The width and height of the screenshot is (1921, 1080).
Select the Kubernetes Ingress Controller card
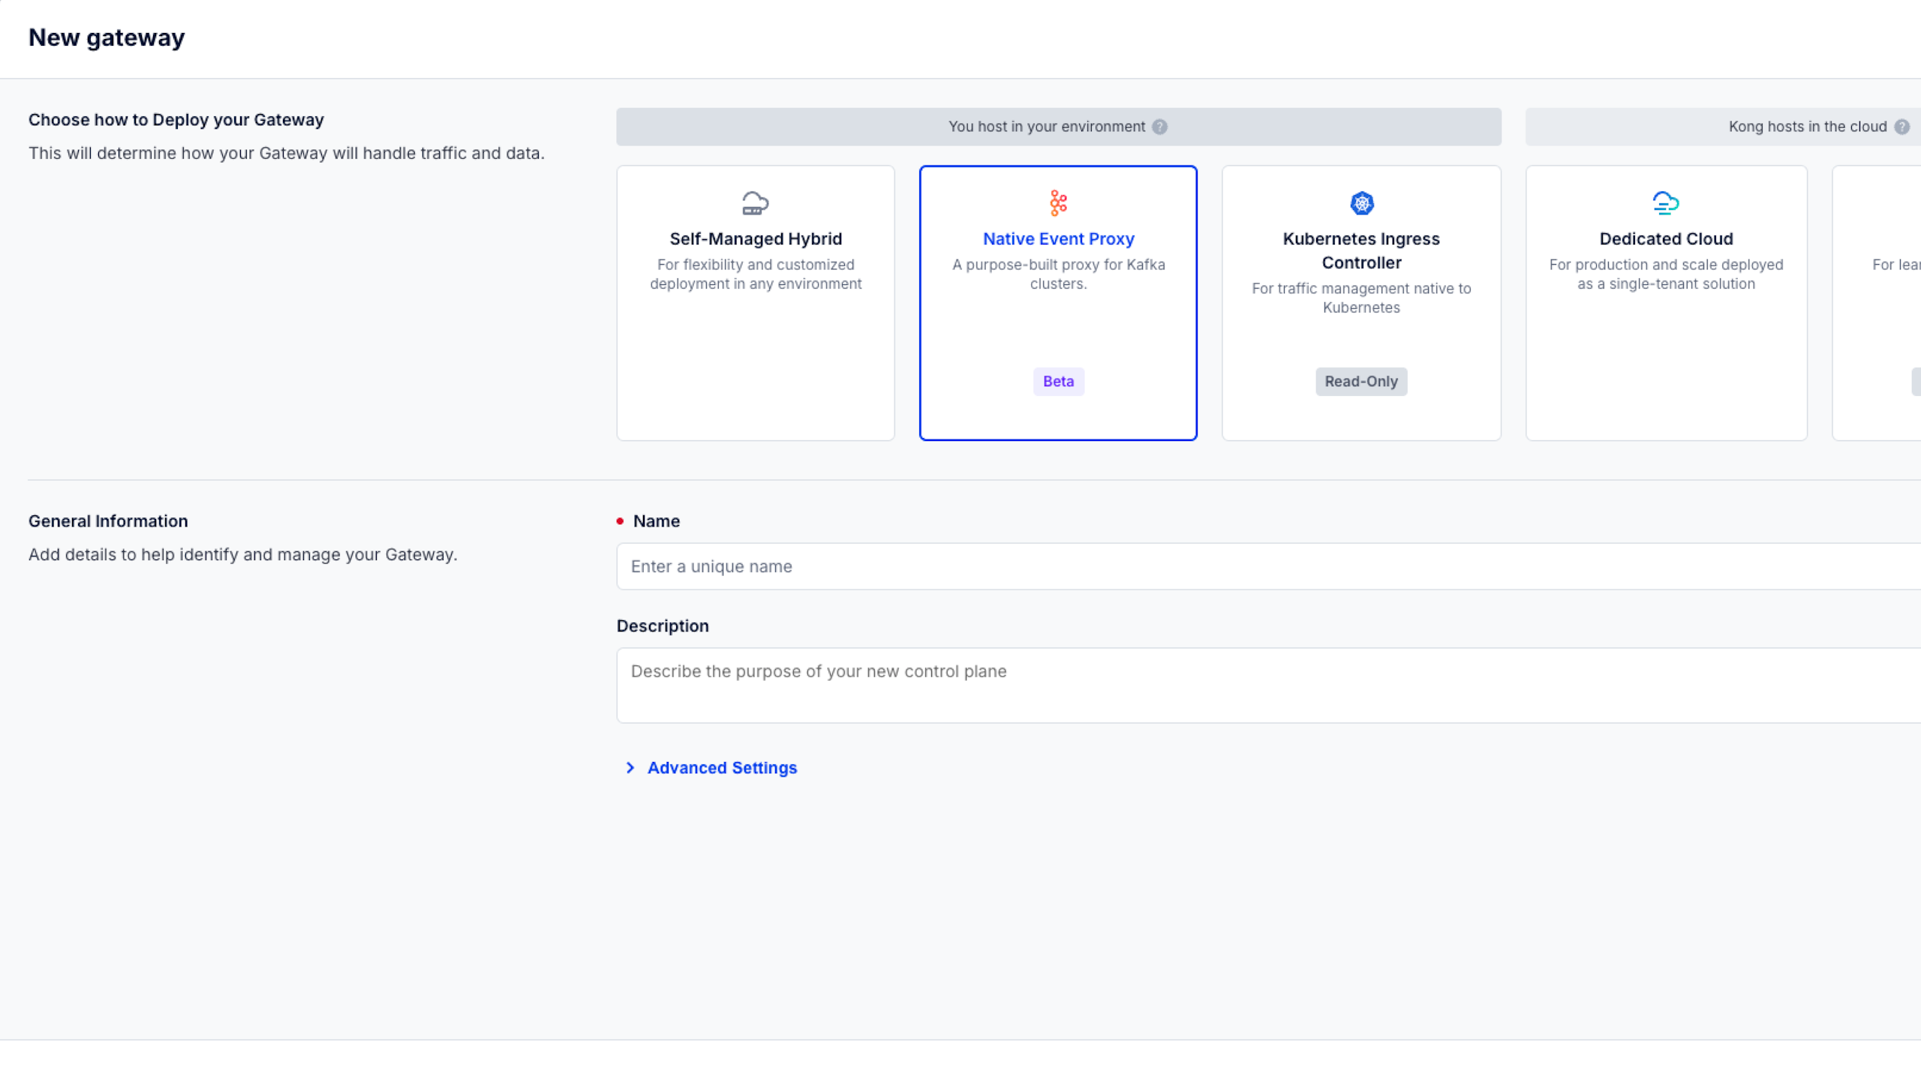pos(1361,337)
